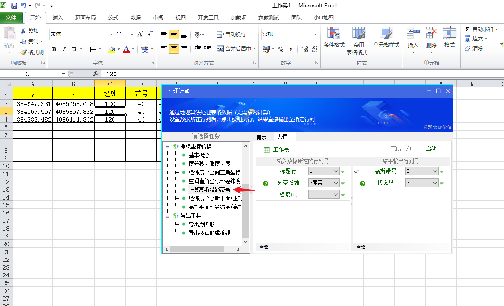Click the task tree vertical scrollbar
504x306 pixels.
tap(246, 211)
